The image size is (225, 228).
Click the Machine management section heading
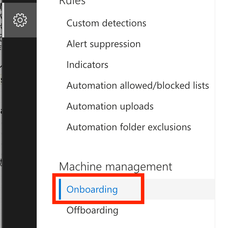click(x=116, y=167)
